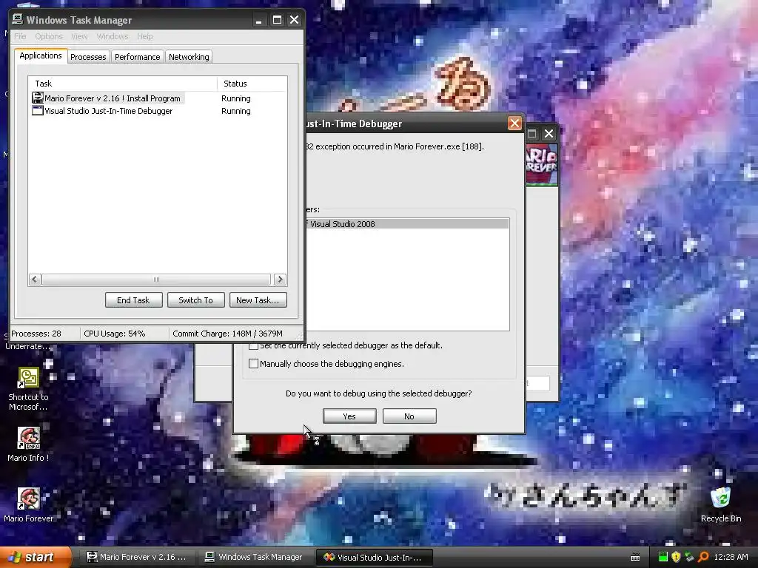Click Task Manager title bar icon
Screen dimensions: 758x568
click(18, 19)
